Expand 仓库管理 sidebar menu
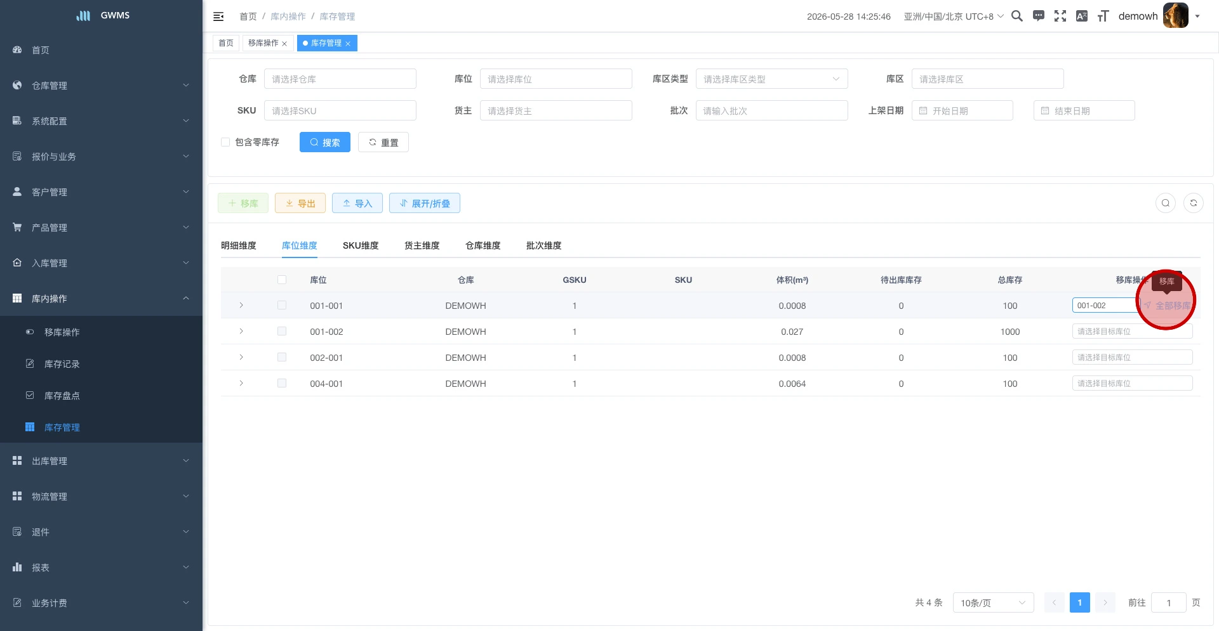The width and height of the screenshot is (1219, 631). point(102,86)
